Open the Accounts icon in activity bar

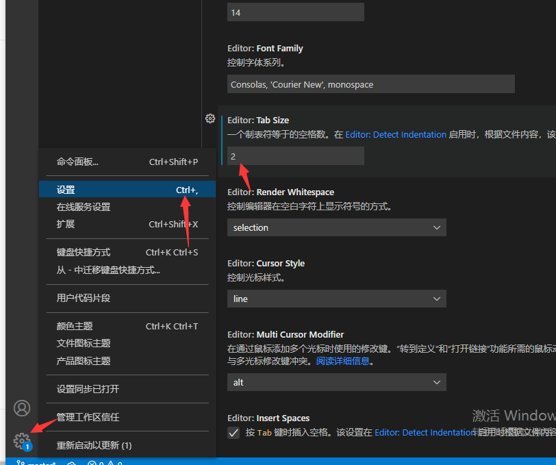coord(21,407)
